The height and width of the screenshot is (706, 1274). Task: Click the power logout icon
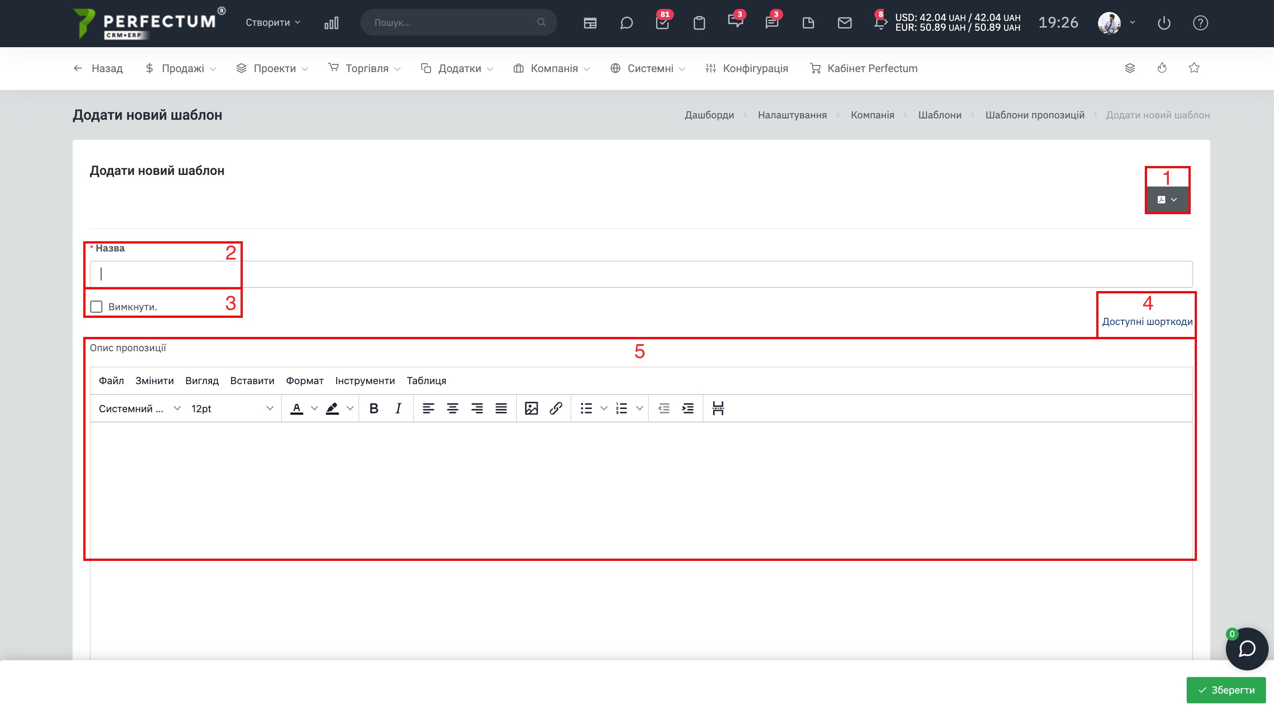[1164, 23]
